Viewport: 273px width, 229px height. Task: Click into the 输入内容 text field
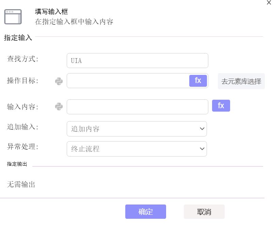(x=138, y=107)
